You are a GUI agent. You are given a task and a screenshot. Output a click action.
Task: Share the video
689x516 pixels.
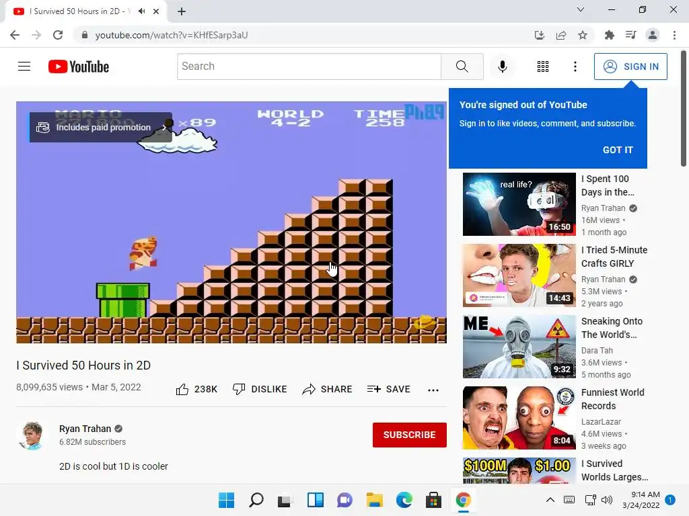[x=328, y=389]
